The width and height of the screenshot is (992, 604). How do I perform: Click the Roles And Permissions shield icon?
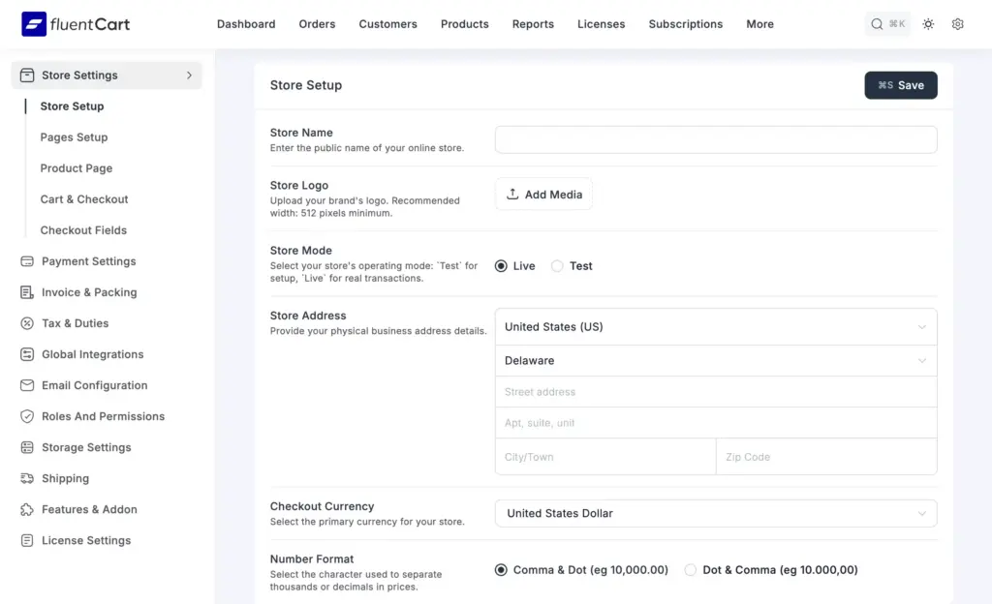click(x=27, y=416)
